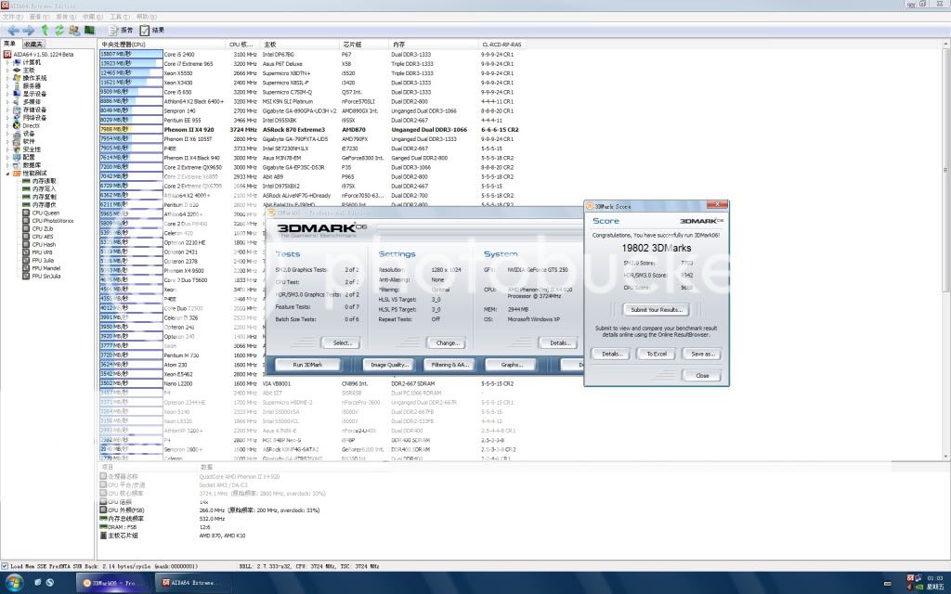Viewport: 951px width, 594px height.
Task: Click the 结果 results toolbar button
Action: pyautogui.click(x=151, y=31)
